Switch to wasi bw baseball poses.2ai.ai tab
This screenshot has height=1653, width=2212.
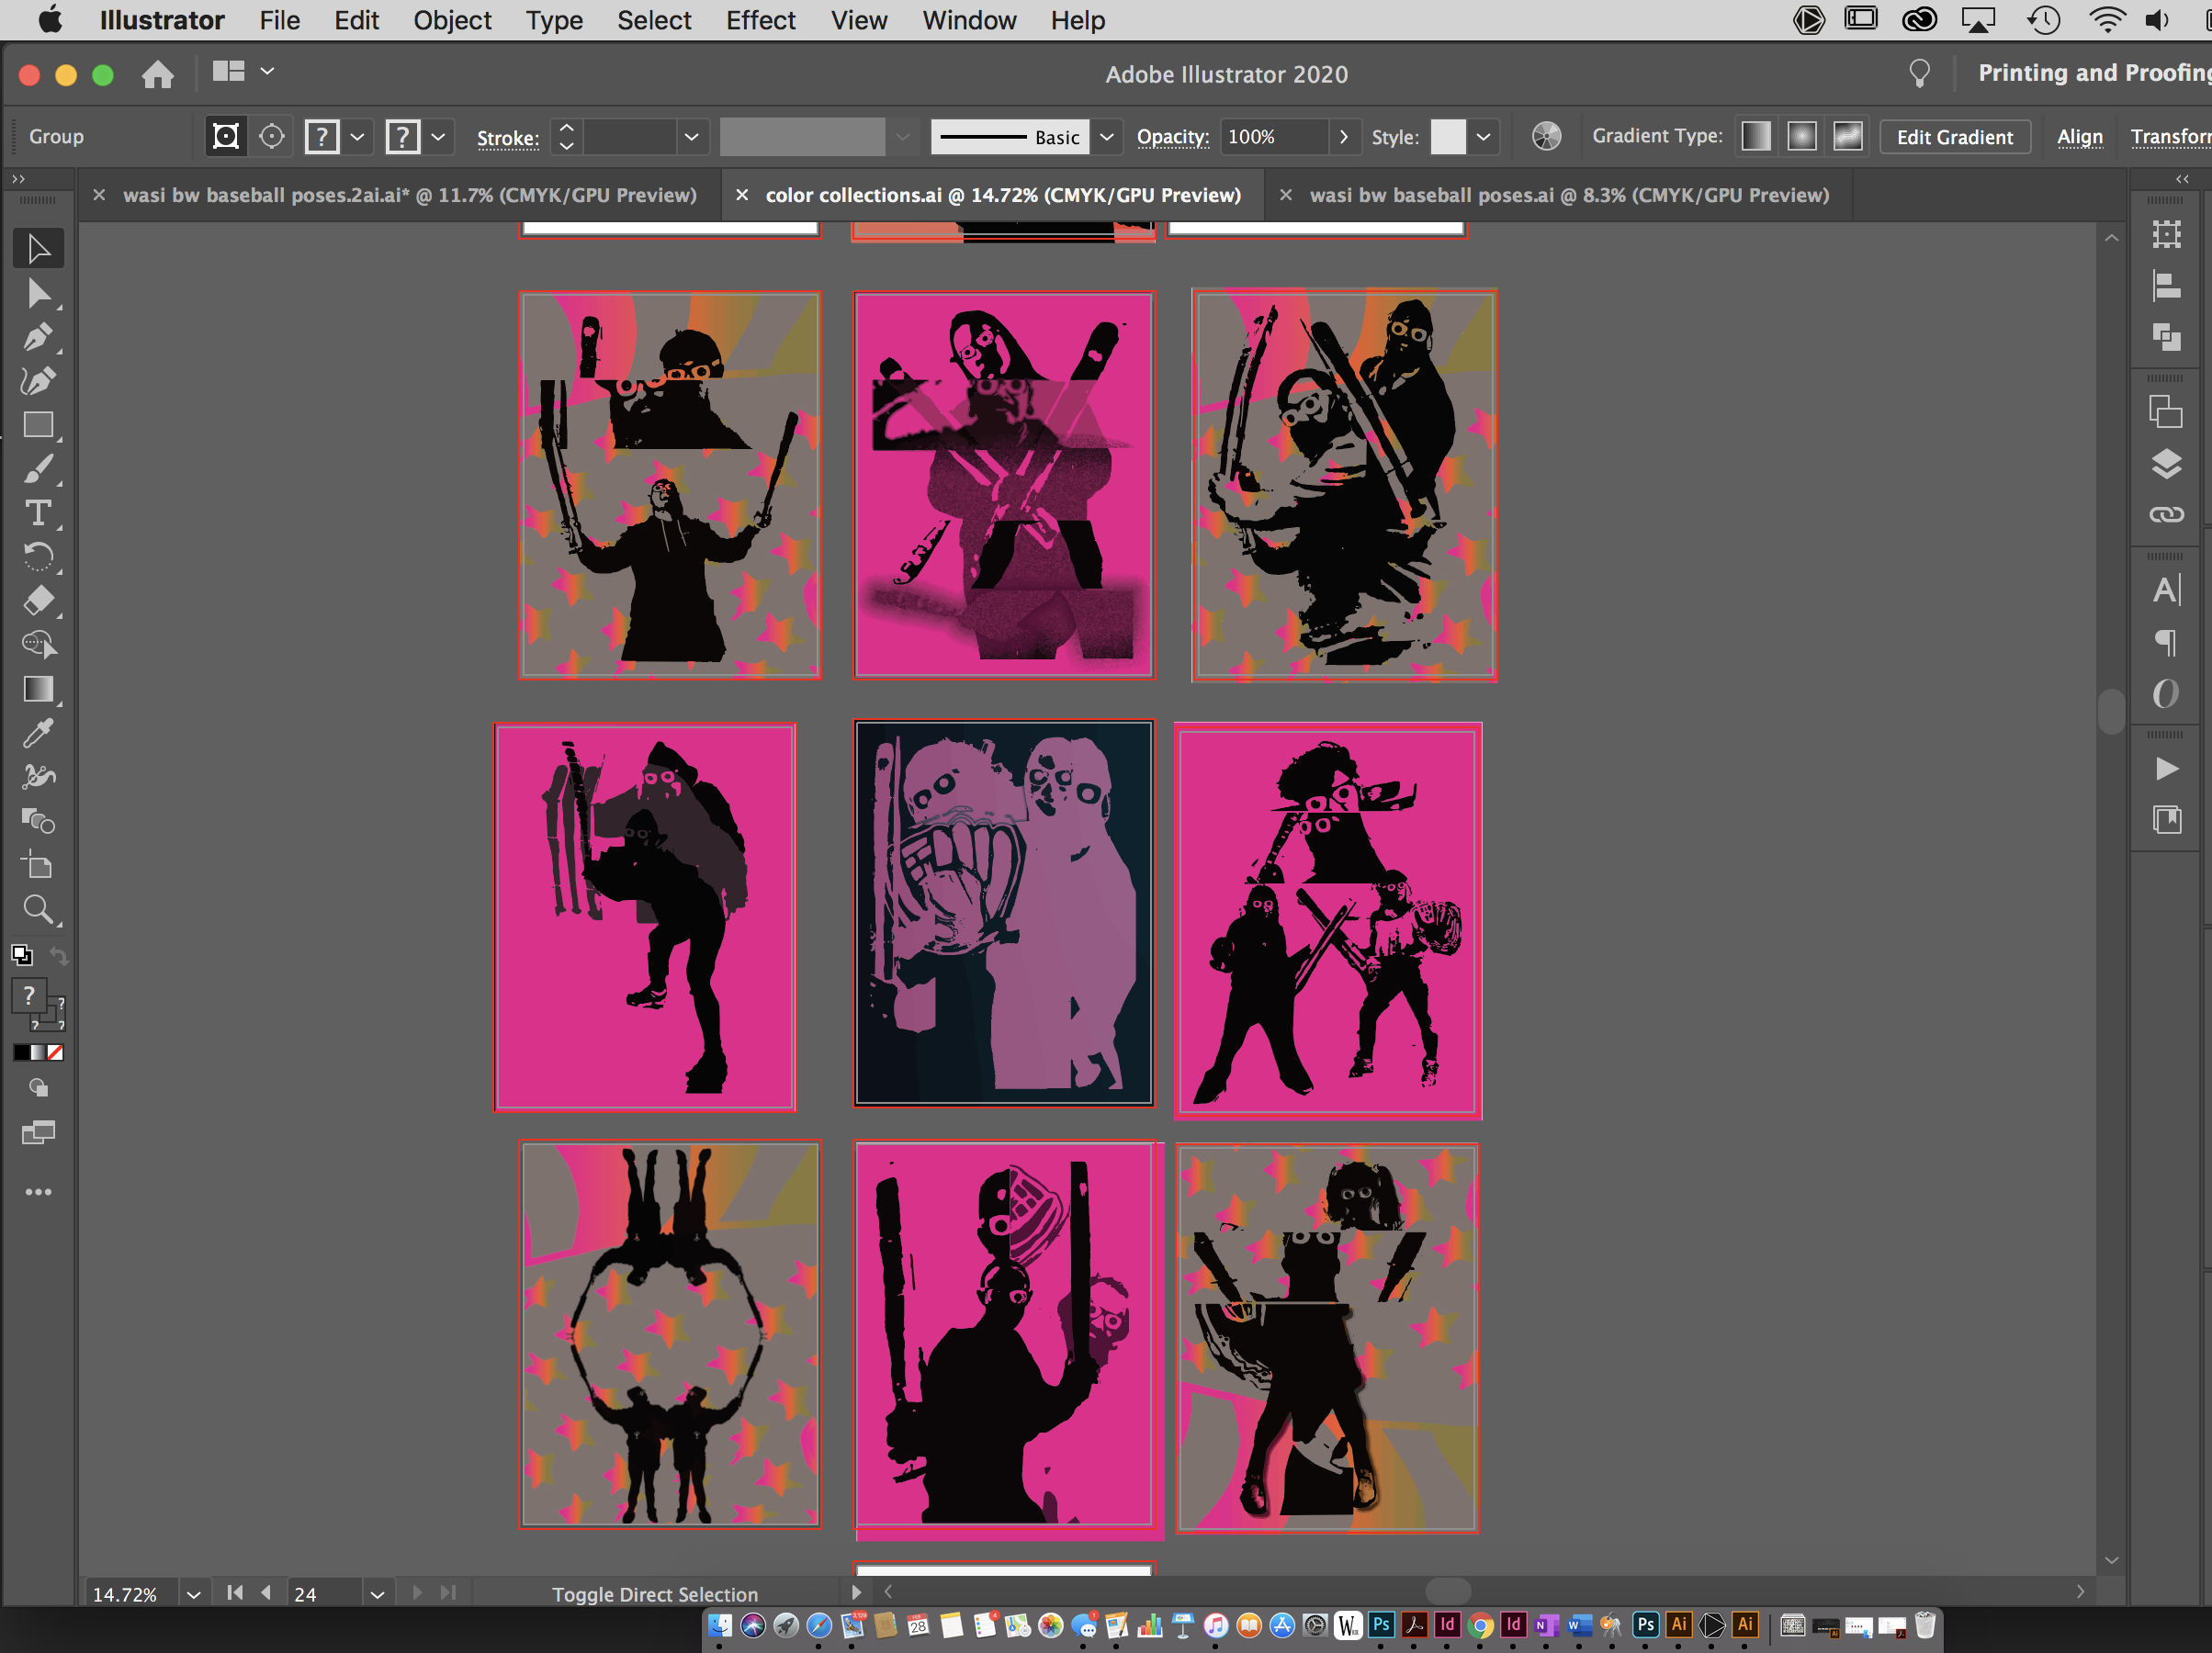[409, 195]
